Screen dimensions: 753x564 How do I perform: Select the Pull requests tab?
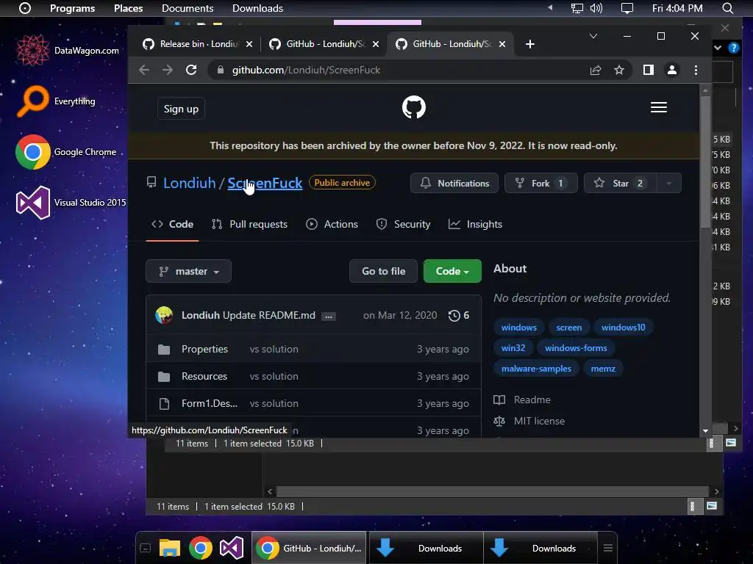[x=249, y=225]
